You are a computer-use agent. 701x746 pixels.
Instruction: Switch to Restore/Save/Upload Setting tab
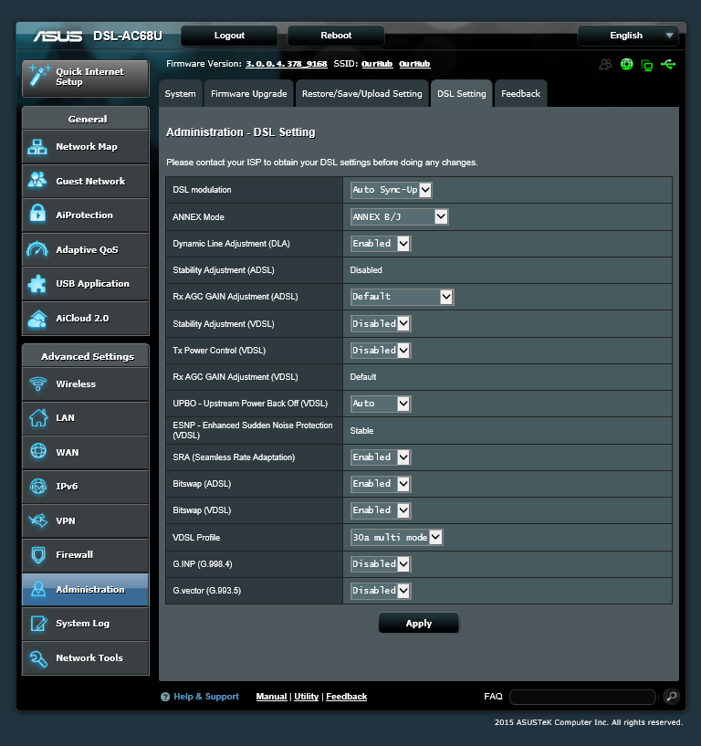coord(362,94)
